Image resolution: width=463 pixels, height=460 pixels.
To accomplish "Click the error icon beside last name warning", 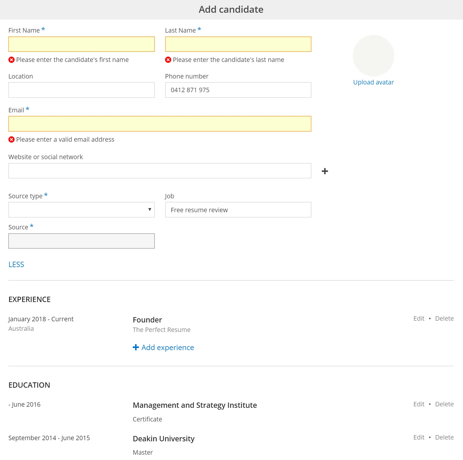I will click(x=168, y=60).
